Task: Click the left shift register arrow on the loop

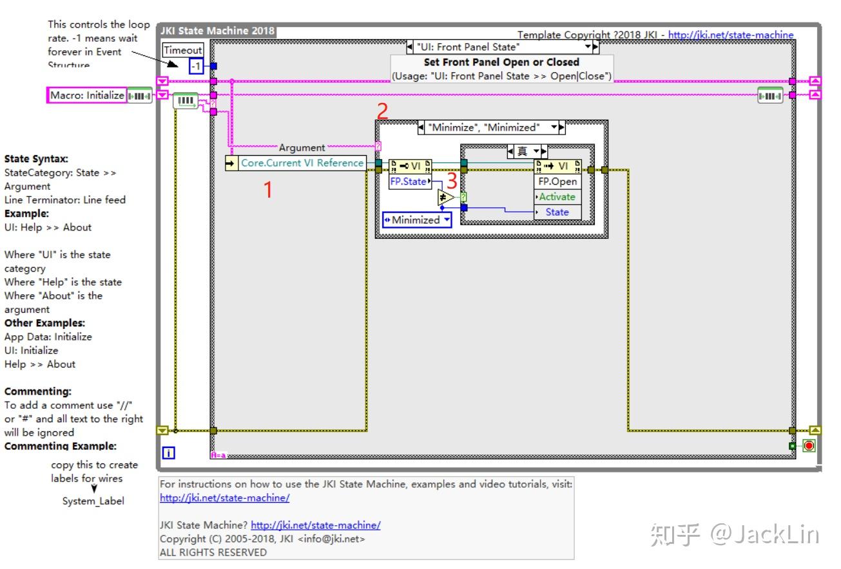Action: [x=161, y=82]
